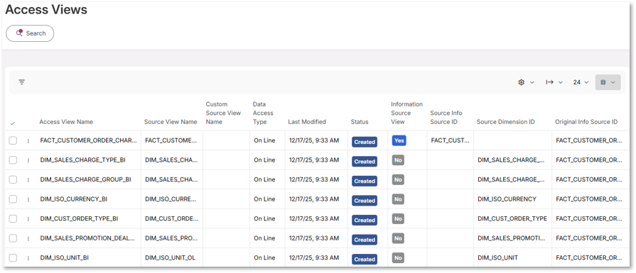Select the DIM_ISO_UNIT_OL source view cell
636x273 pixels.
(x=170, y=257)
